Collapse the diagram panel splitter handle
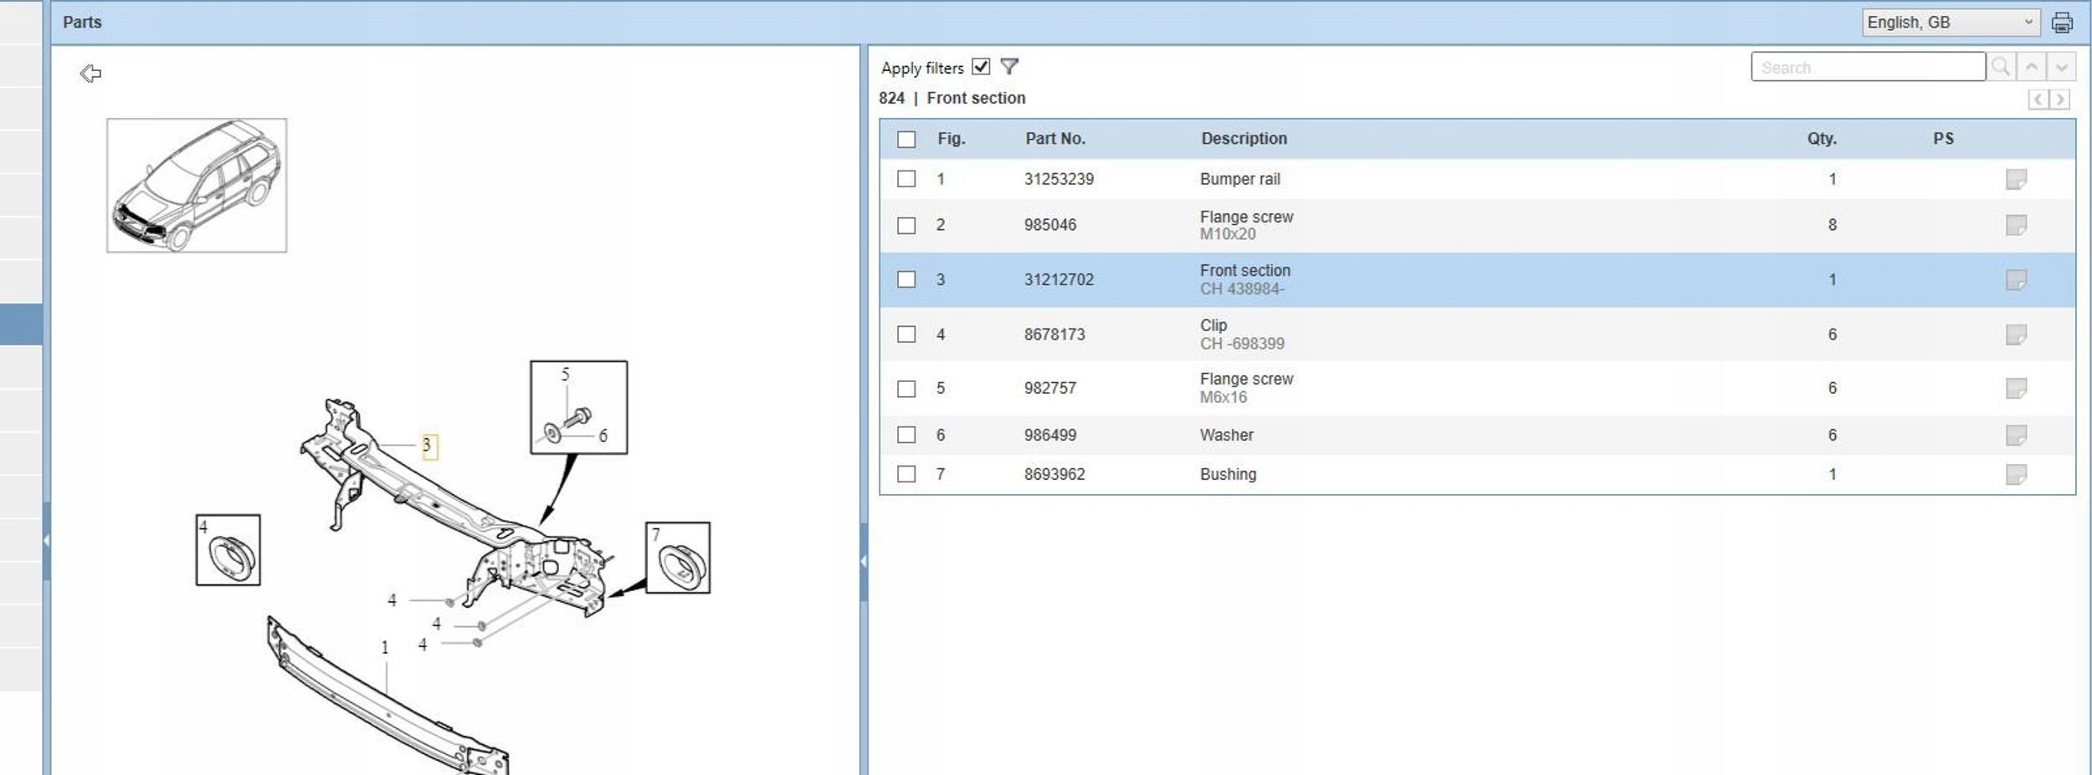The image size is (2092, 775). pyautogui.click(x=864, y=562)
